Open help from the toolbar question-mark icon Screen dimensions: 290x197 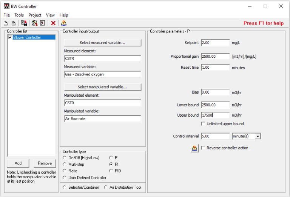click(x=64, y=23)
